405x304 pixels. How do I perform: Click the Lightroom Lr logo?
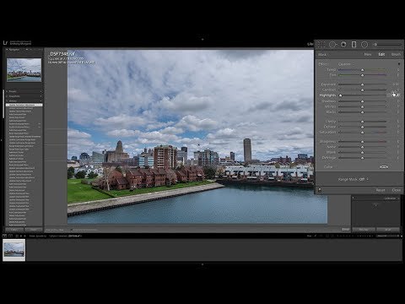pos(5,43)
